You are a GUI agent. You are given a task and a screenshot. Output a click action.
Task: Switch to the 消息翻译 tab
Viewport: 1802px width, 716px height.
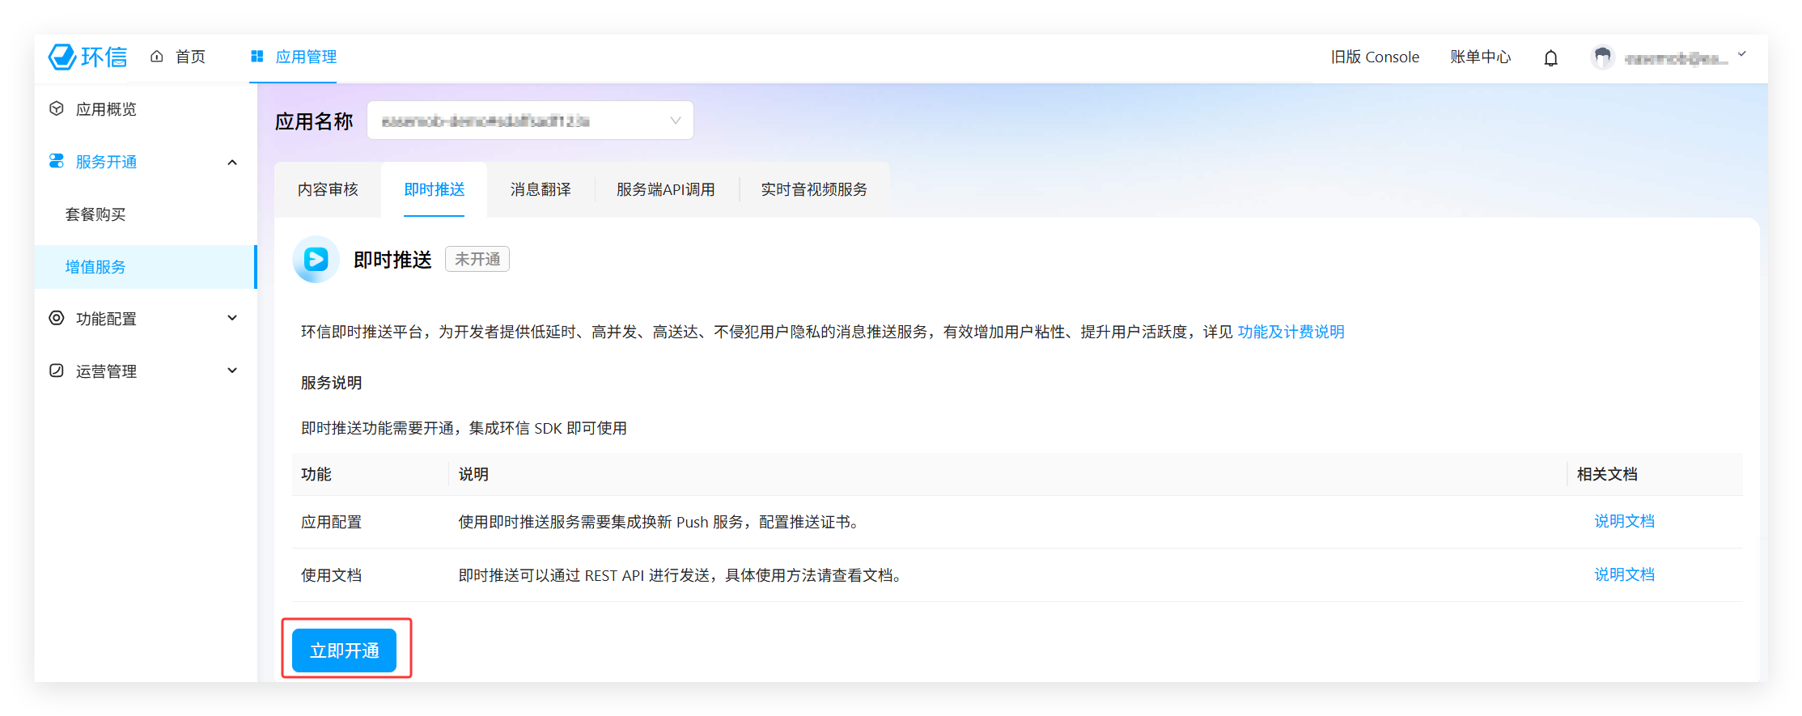[541, 189]
